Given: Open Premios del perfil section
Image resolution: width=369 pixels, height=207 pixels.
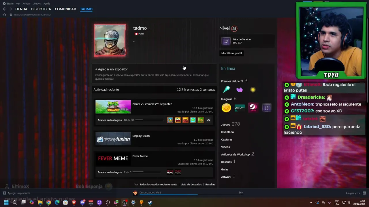Looking at the screenshot, I should (x=232, y=81).
